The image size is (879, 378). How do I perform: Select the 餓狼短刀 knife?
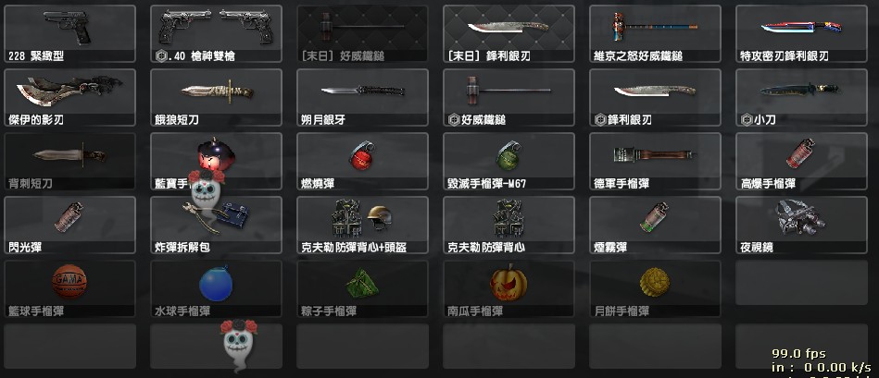[216, 97]
